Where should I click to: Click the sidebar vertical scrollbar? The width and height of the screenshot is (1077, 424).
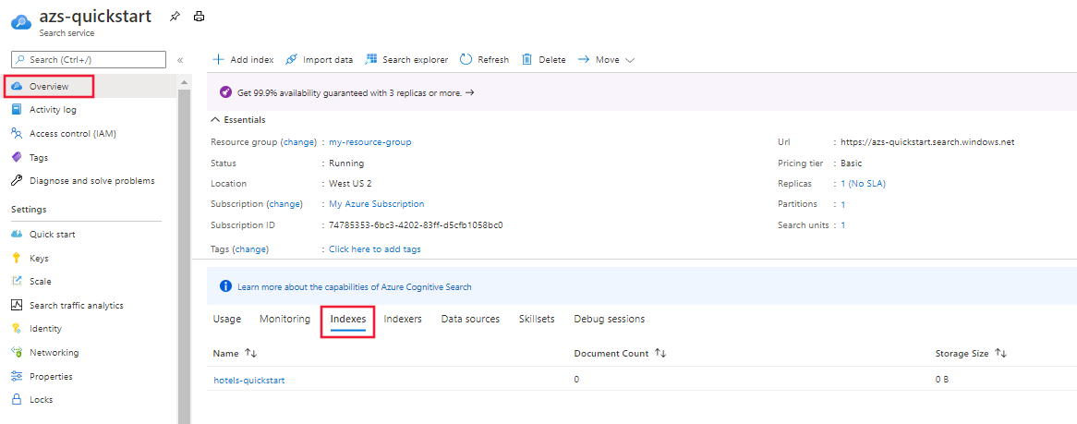(x=184, y=254)
